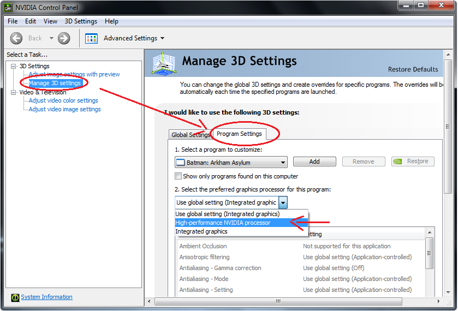
Task: Click the System Information icon
Action: click(x=15, y=297)
